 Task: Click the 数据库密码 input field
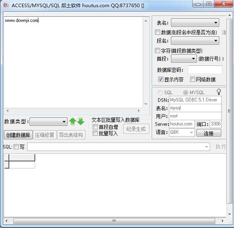click(x=205, y=70)
